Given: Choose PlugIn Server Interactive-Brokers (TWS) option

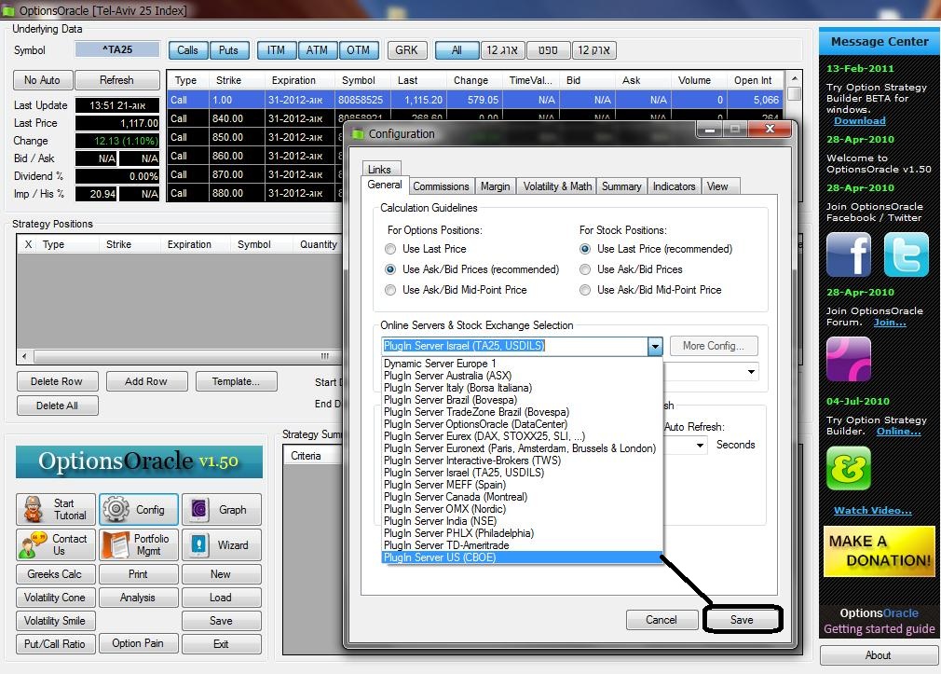Looking at the screenshot, I should coord(472,461).
